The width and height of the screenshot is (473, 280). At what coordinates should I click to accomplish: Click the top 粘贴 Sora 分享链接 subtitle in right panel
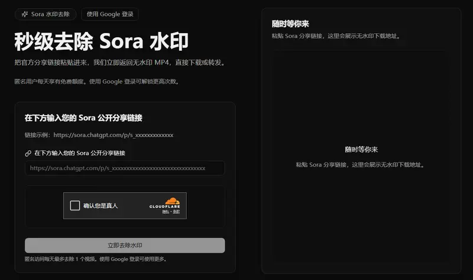(336, 36)
